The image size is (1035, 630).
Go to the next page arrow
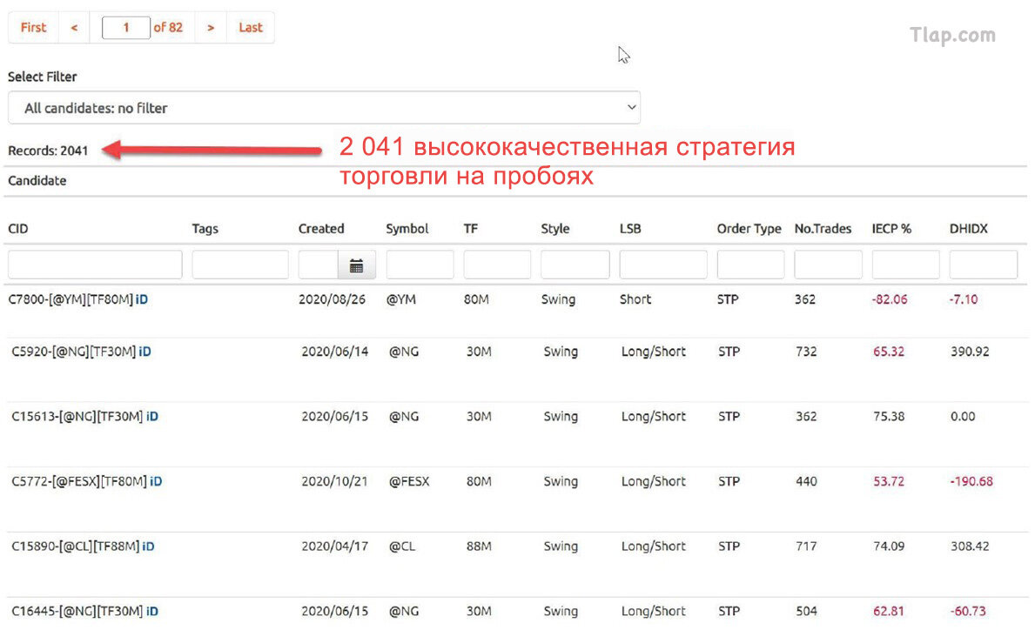tap(211, 27)
